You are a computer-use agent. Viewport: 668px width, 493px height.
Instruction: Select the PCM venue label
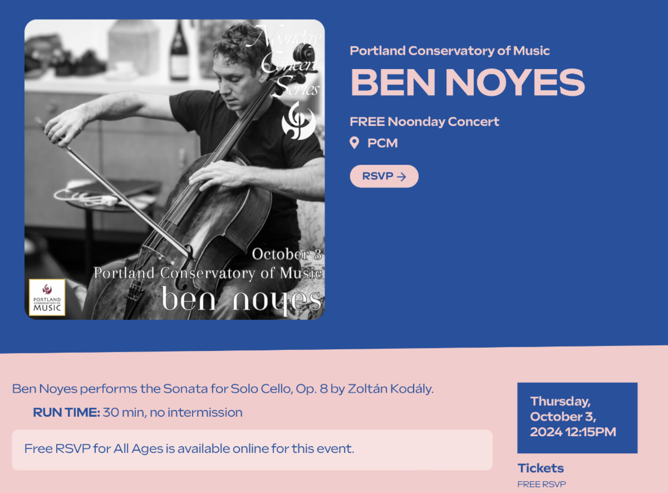[x=382, y=143]
